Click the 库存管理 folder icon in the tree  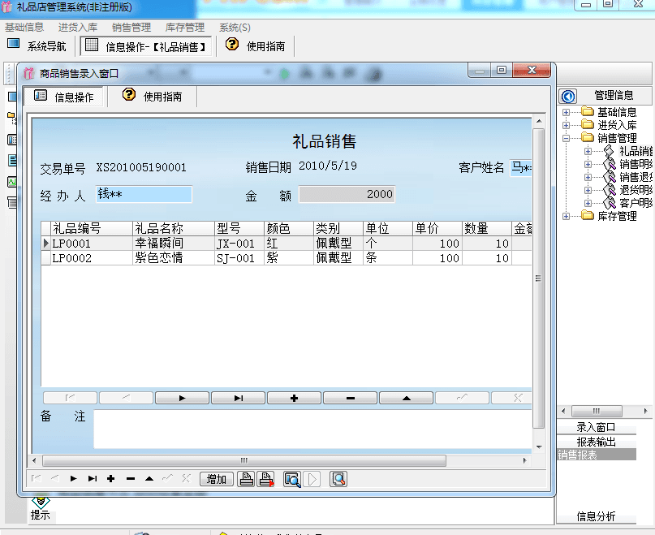[588, 215]
